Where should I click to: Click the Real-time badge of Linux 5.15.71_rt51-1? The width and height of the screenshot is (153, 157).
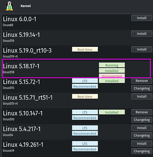[x=85, y=96]
